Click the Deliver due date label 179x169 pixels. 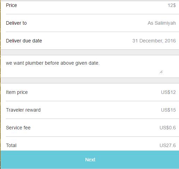coord(24,41)
